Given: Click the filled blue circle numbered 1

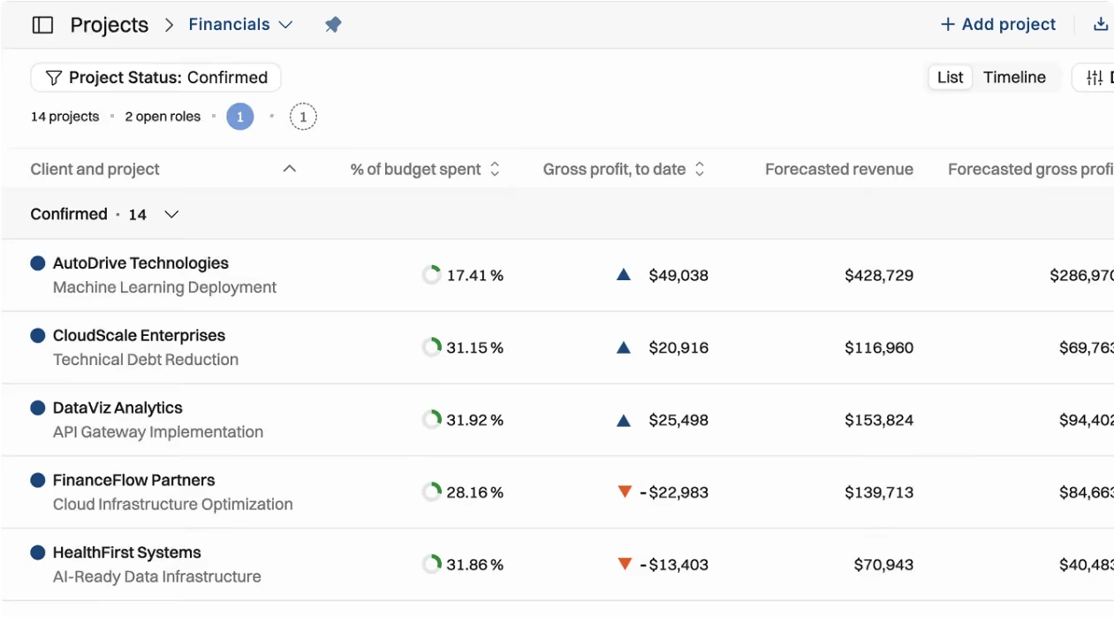Looking at the screenshot, I should [240, 117].
